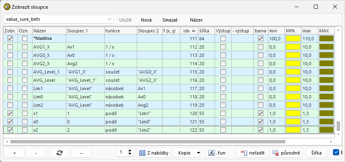
Task: Uncheck barva checkbox in *hladina row
Action: point(260,39)
